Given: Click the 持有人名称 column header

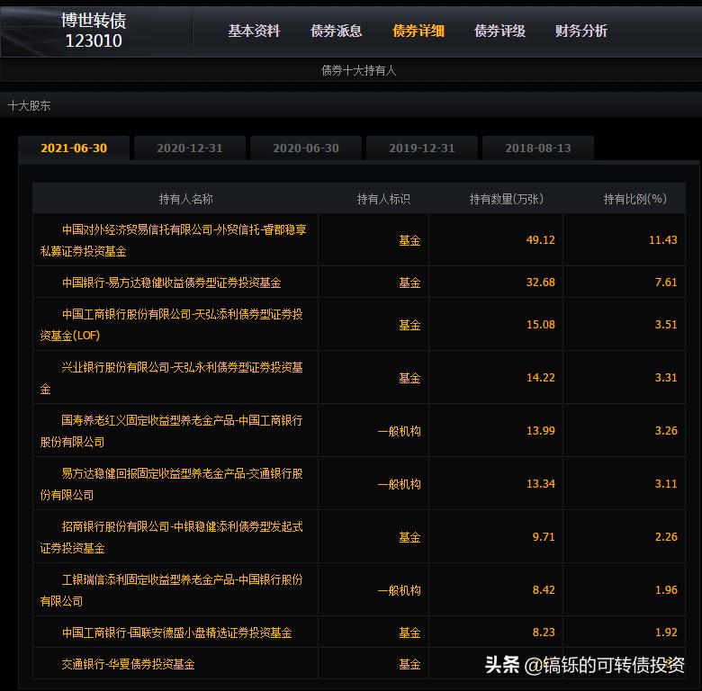Looking at the screenshot, I should pyautogui.click(x=185, y=199).
